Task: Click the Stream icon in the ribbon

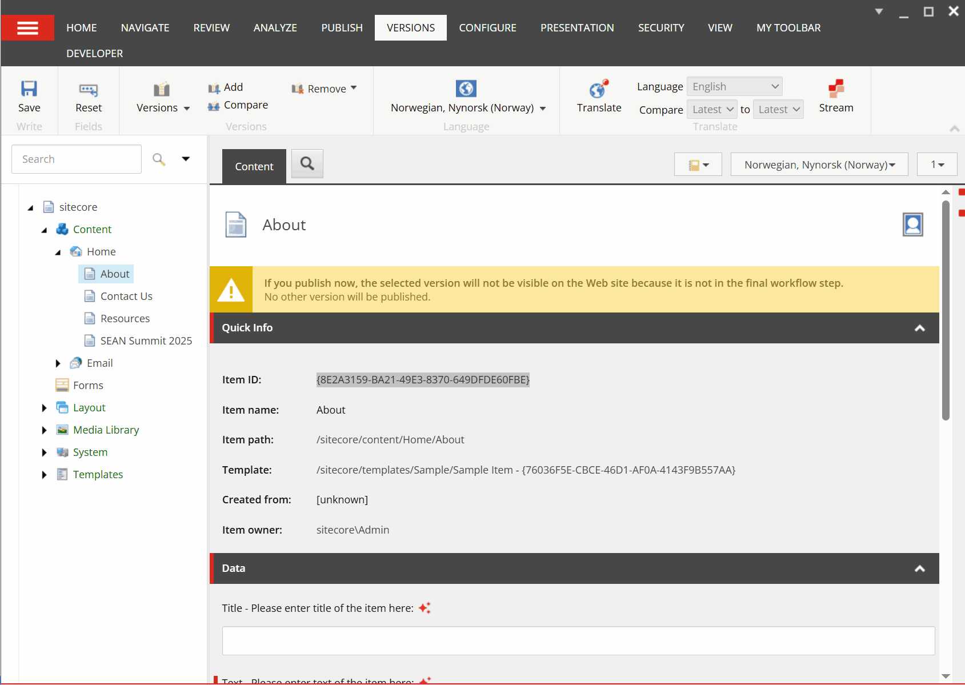Action: [x=836, y=89]
